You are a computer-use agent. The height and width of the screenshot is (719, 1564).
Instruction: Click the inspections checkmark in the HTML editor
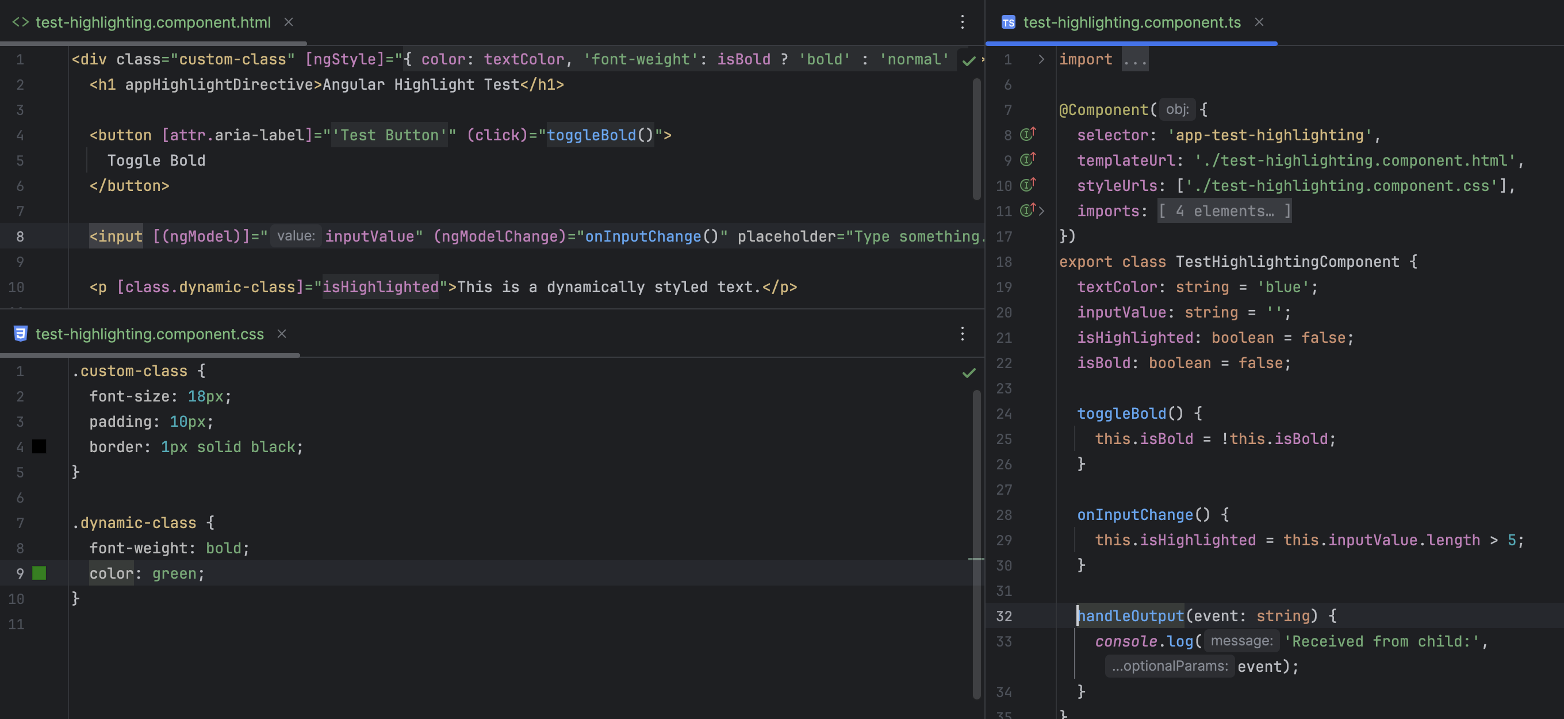coord(968,60)
